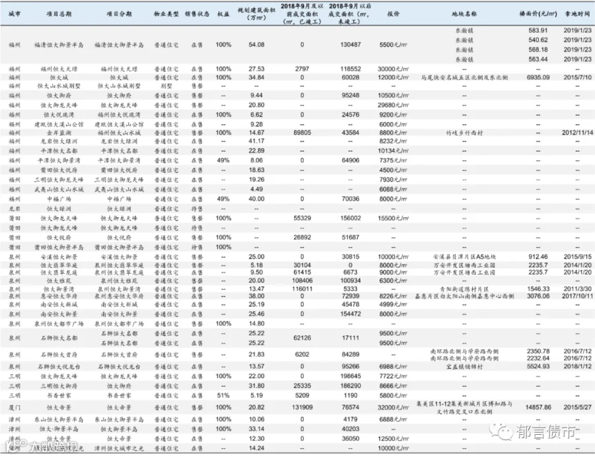Click the 30000元/㎡ quote cell
The image size is (595, 458).
[x=393, y=69]
